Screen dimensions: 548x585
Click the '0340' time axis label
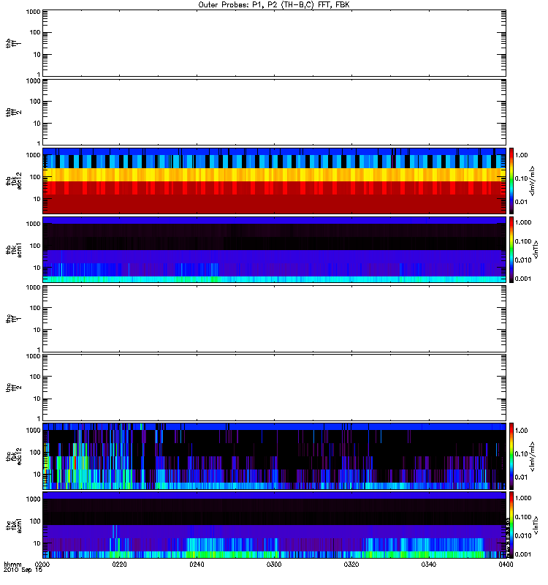(x=429, y=565)
